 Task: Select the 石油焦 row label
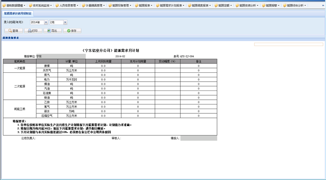pos(47,93)
